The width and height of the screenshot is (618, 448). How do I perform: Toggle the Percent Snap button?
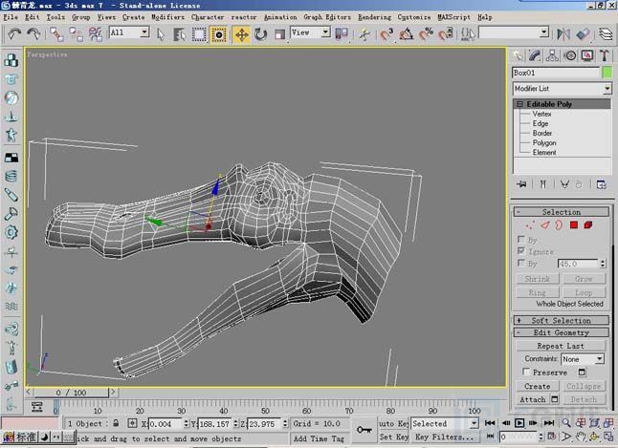pyautogui.click(x=426, y=34)
